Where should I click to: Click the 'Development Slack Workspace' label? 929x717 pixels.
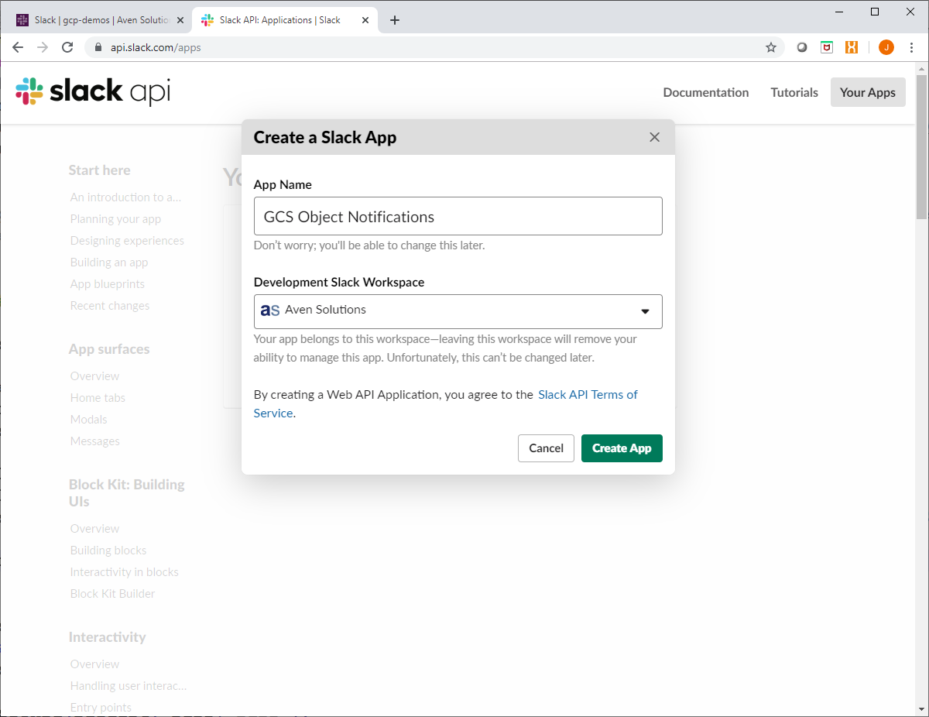(339, 283)
